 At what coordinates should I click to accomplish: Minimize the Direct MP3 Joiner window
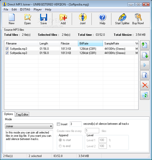click(x=131, y=4)
